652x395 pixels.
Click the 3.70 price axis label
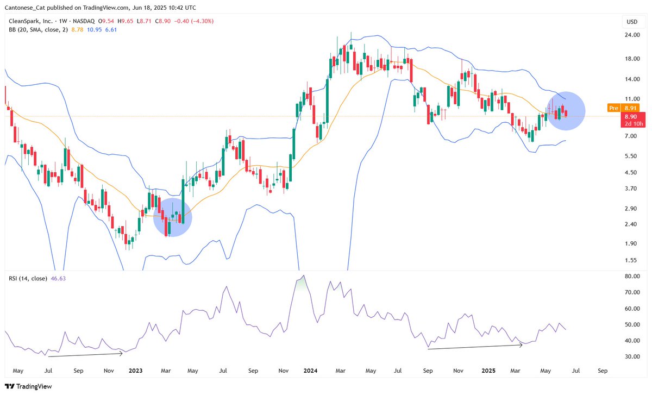(x=630, y=189)
